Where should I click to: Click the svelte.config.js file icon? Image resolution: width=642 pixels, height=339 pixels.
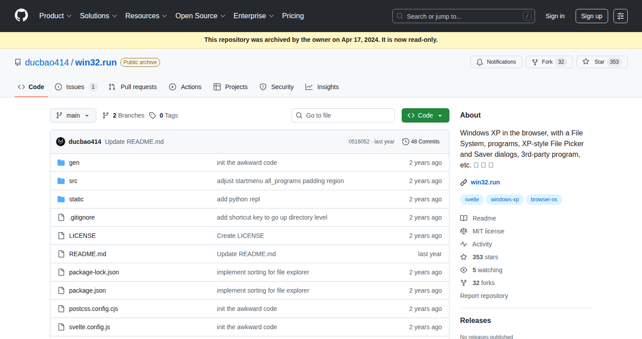[x=61, y=327]
